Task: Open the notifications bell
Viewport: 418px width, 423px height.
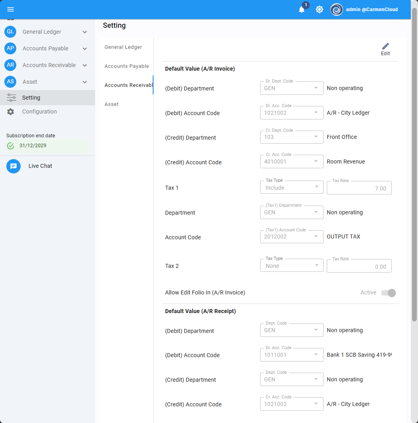Action: (302, 10)
